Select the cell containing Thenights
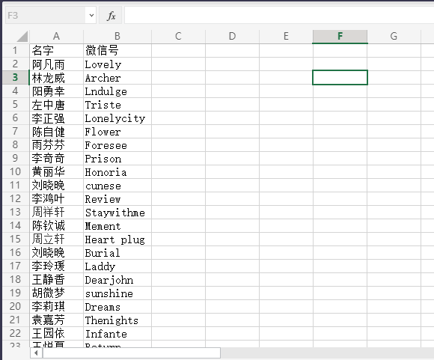 (x=117, y=320)
